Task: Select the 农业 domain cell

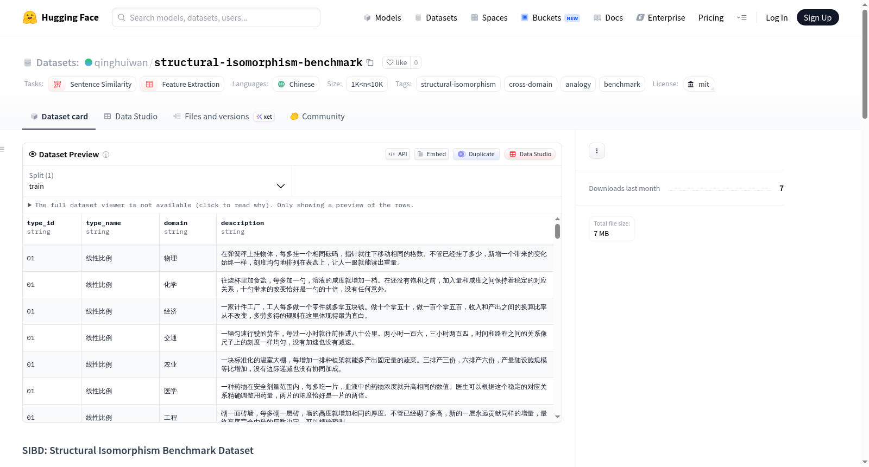Action: [188, 364]
